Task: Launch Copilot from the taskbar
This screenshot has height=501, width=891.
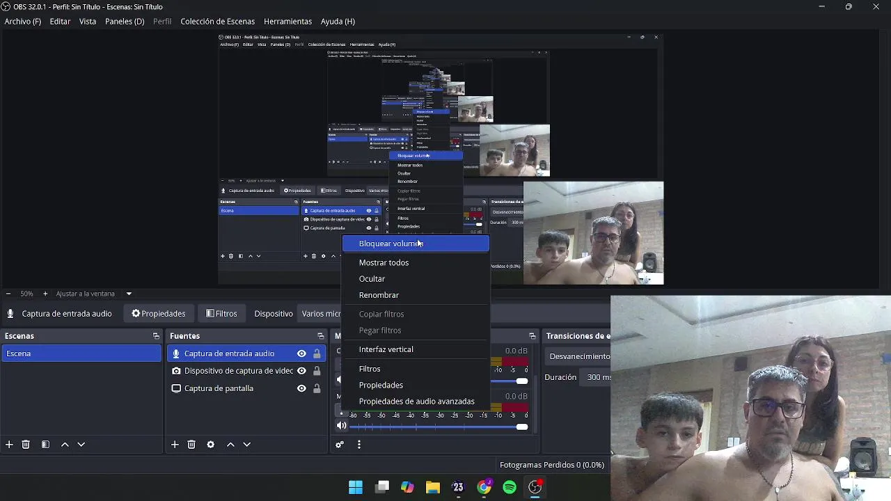Action: point(407,487)
